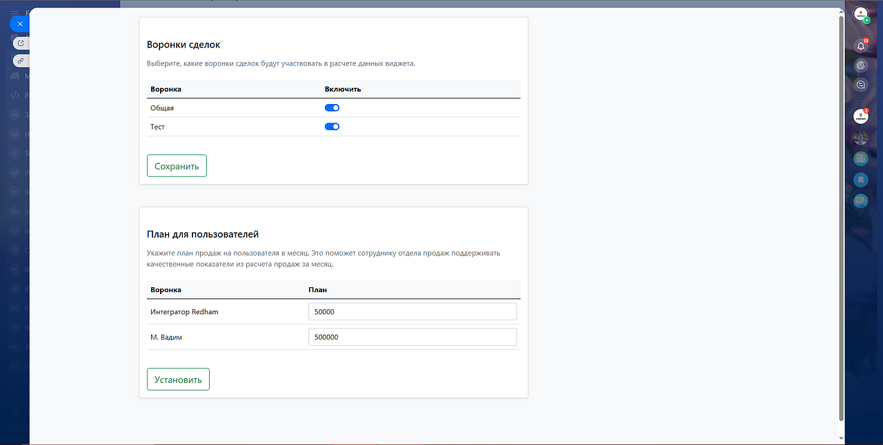883x445 pixels.
Task: Toggle the Общая funnel switch
Action: [x=332, y=108]
